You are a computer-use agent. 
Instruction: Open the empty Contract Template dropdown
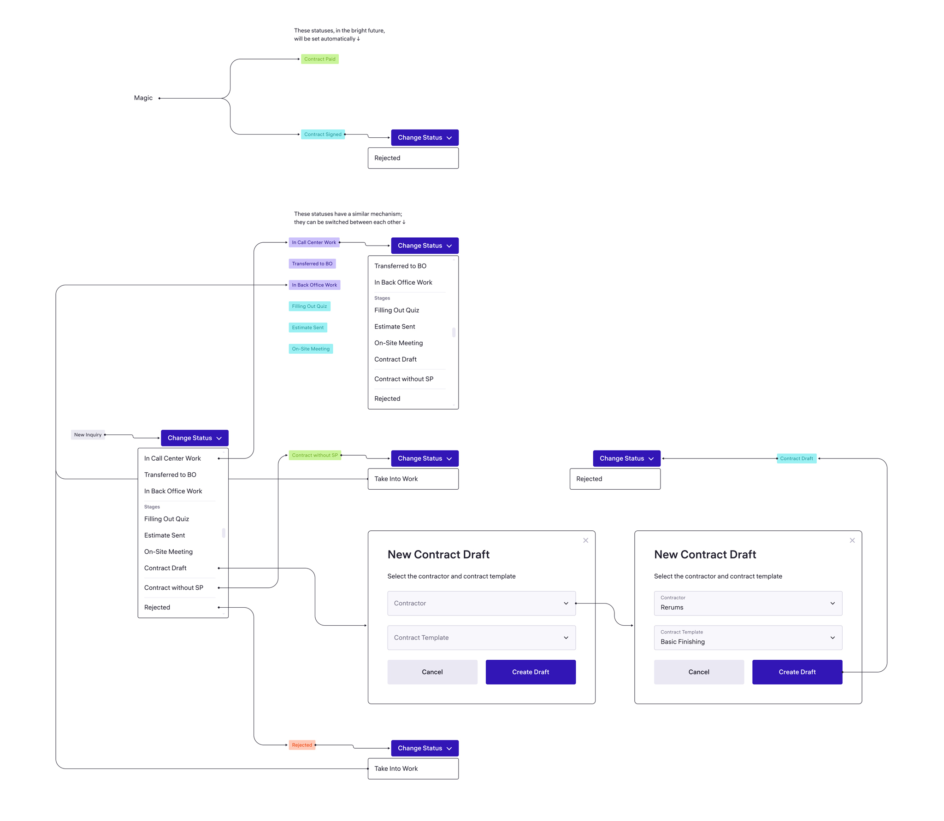(x=481, y=638)
